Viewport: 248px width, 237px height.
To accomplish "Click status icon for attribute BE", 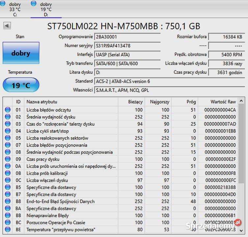I will coord(8,229).
